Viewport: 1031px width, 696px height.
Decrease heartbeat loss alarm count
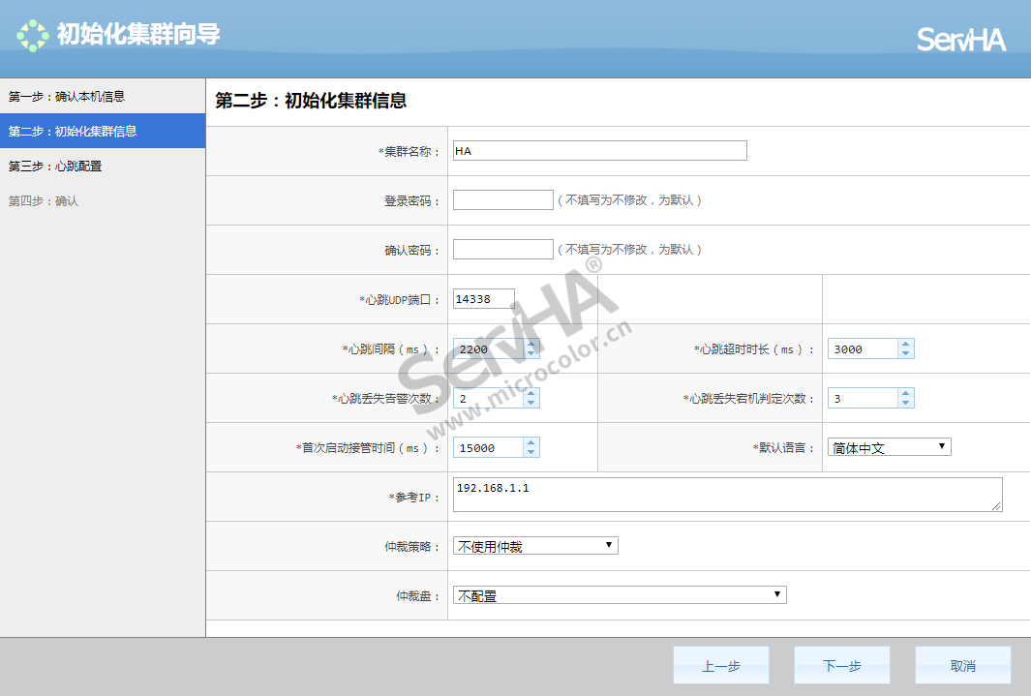pos(531,404)
